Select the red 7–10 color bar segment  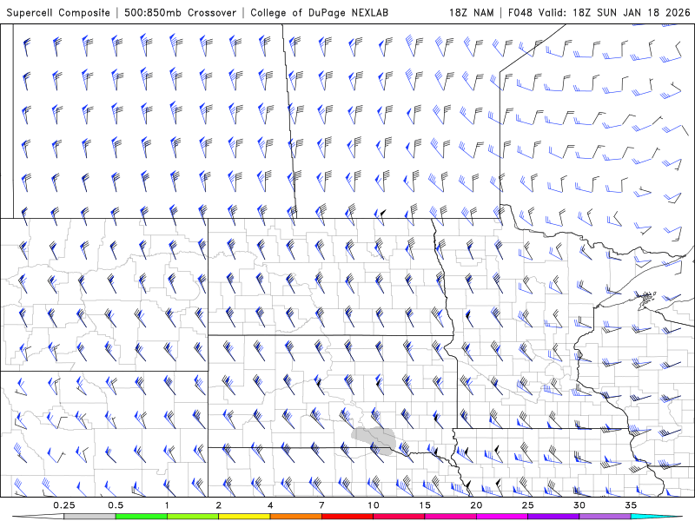point(347,517)
